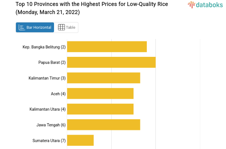Click the bar chart icon in Bar Horizontal
This screenshot has width=226, height=149.
(22, 27)
